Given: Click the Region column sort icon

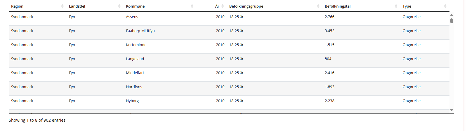Looking at the screenshot, I should [x=62, y=6].
